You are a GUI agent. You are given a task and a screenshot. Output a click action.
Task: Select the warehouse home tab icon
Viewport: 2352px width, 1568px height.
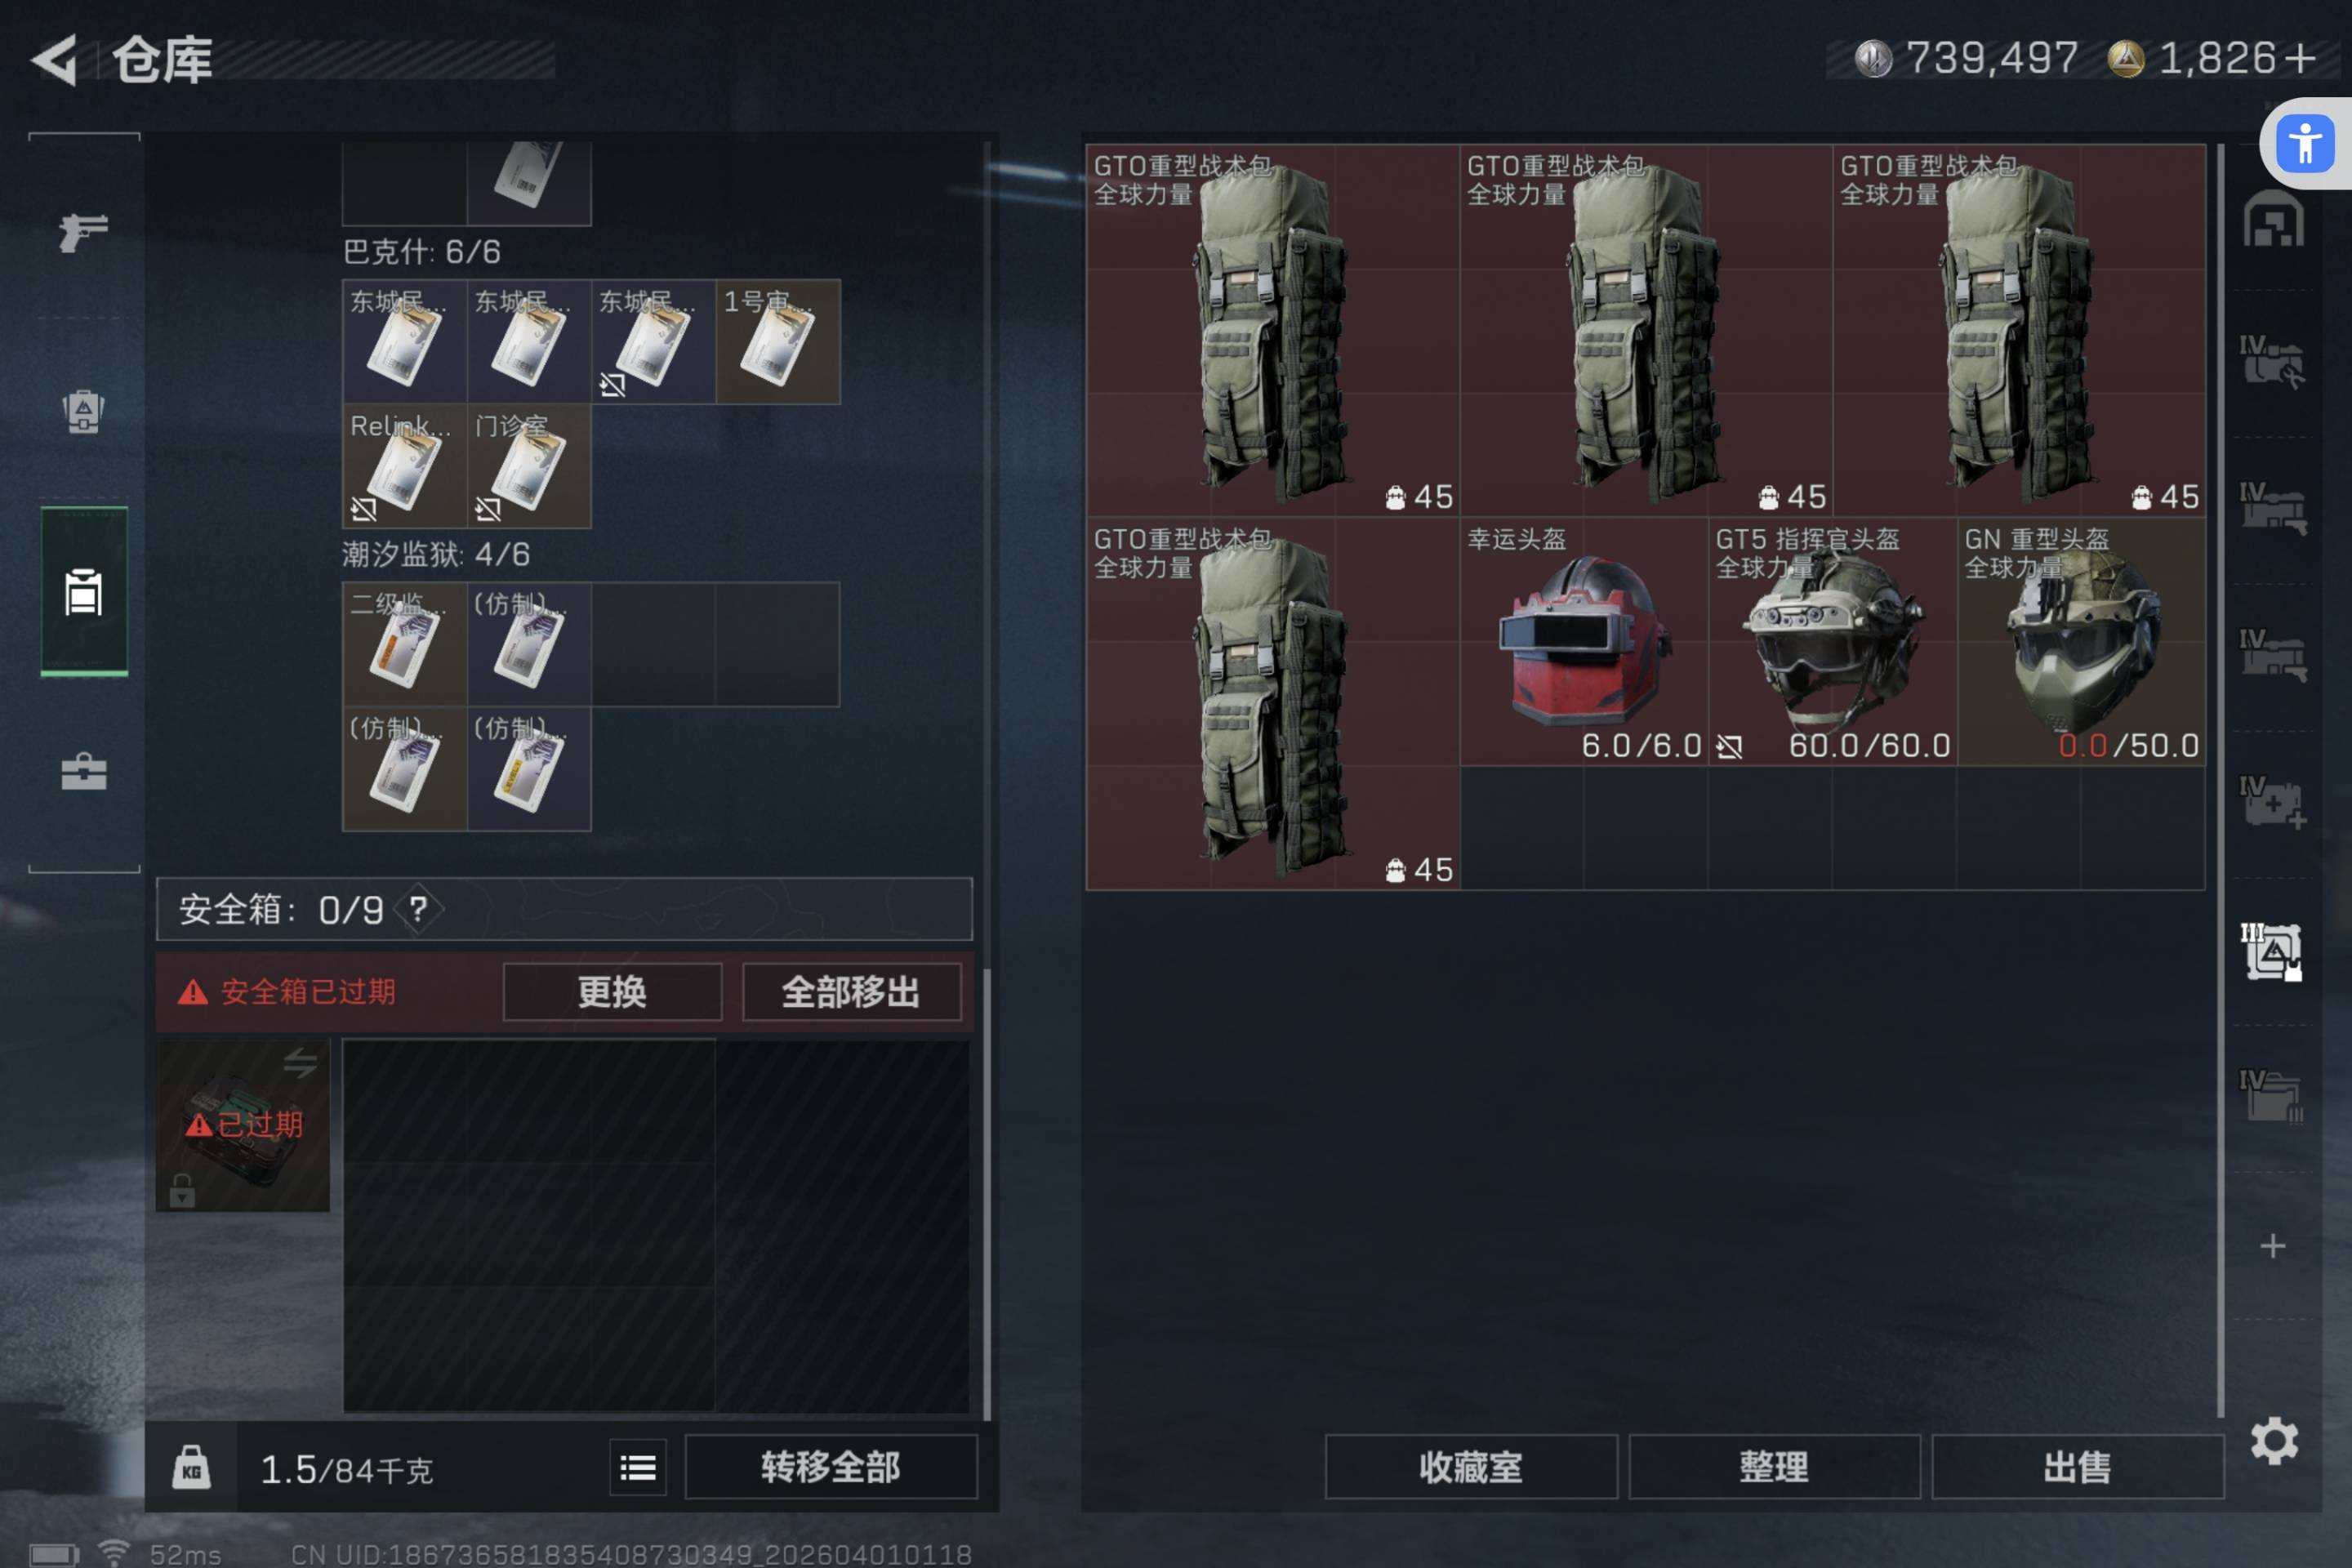coord(2273,218)
